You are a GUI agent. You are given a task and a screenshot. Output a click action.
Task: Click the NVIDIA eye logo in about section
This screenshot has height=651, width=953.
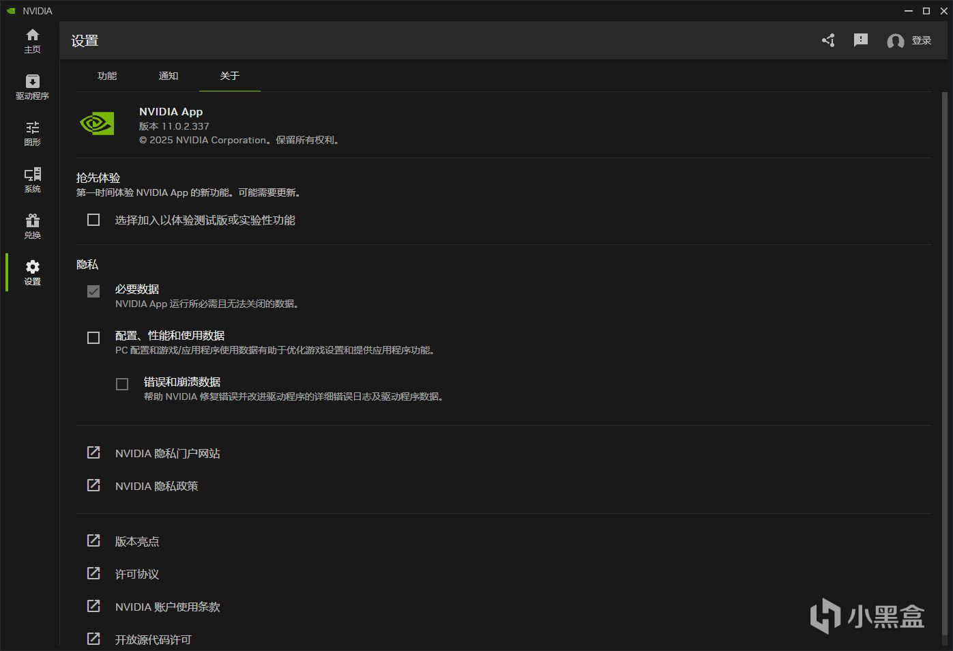(97, 124)
